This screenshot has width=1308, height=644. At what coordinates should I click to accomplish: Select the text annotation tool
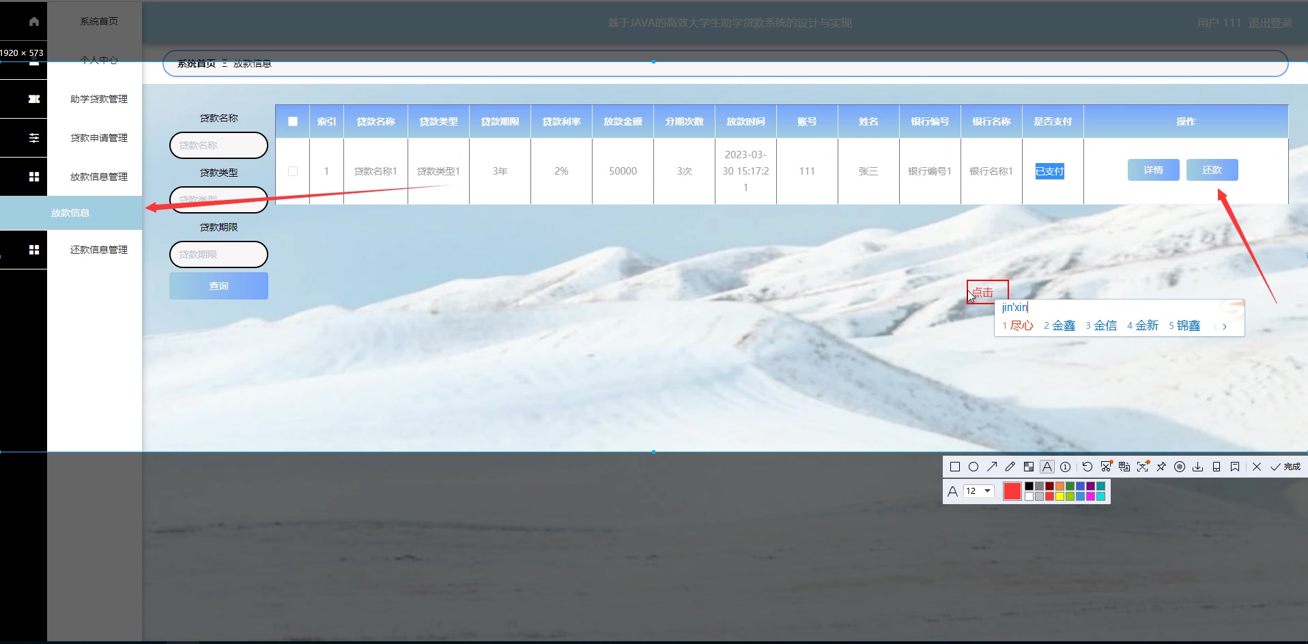[x=1047, y=467]
